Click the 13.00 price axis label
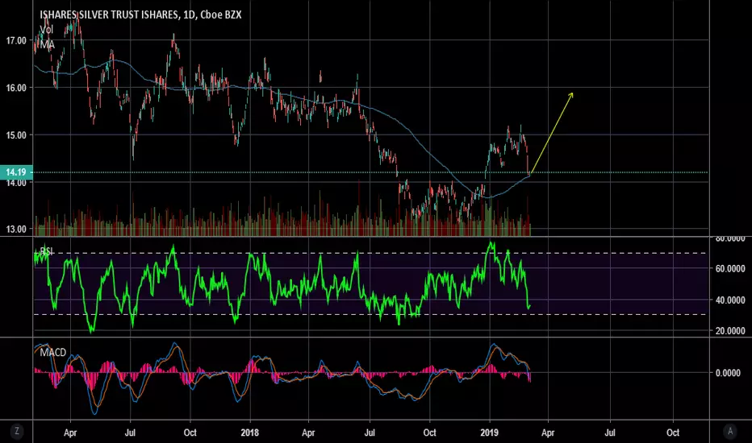The width and height of the screenshot is (752, 443). click(16, 229)
